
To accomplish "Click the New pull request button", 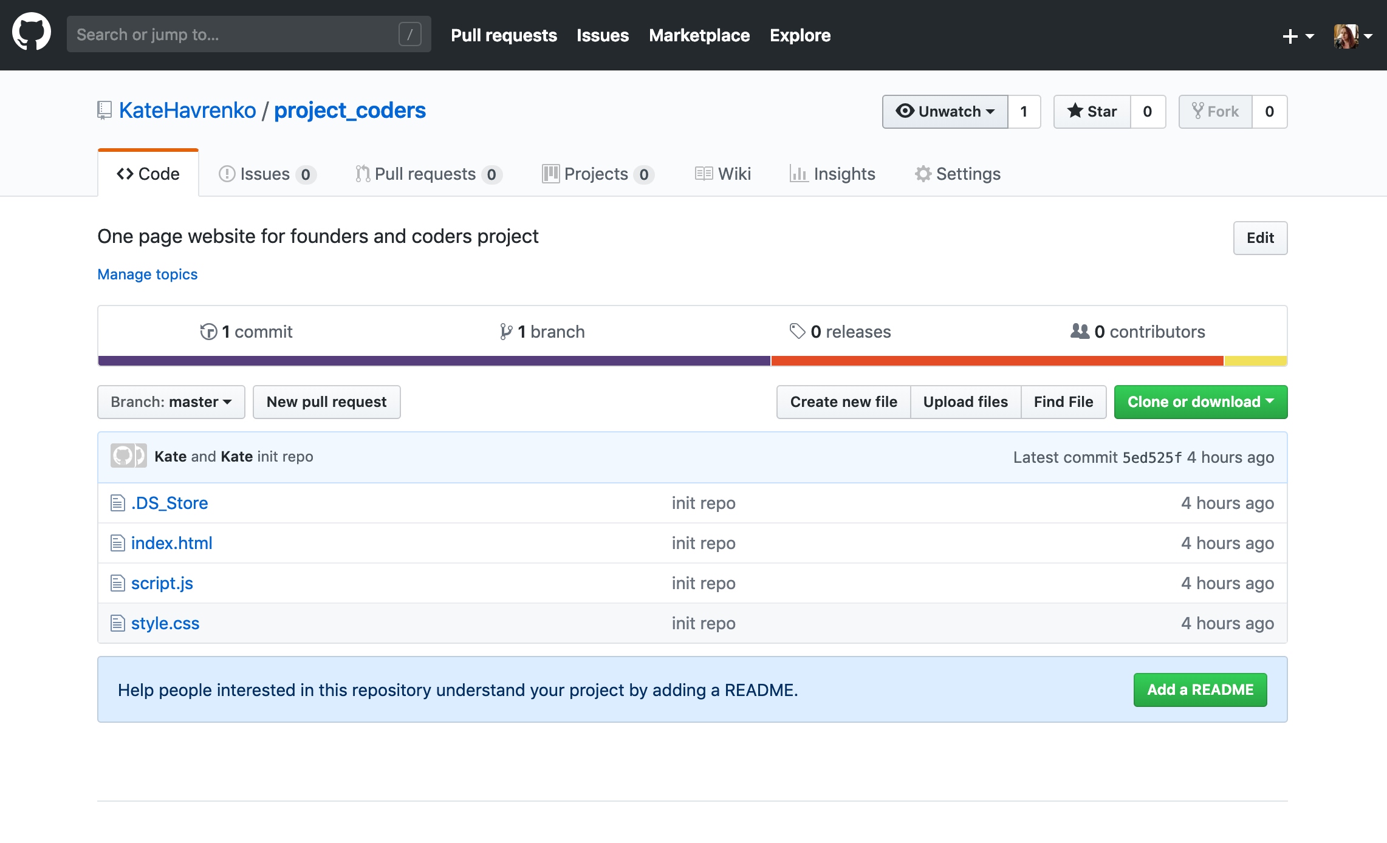I will pyautogui.click(x=327, y=402).
